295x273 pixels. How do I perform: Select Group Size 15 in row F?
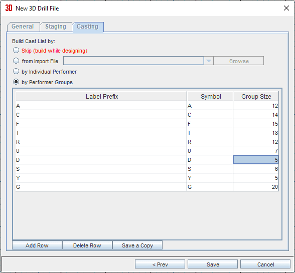[x=256, y=124]
